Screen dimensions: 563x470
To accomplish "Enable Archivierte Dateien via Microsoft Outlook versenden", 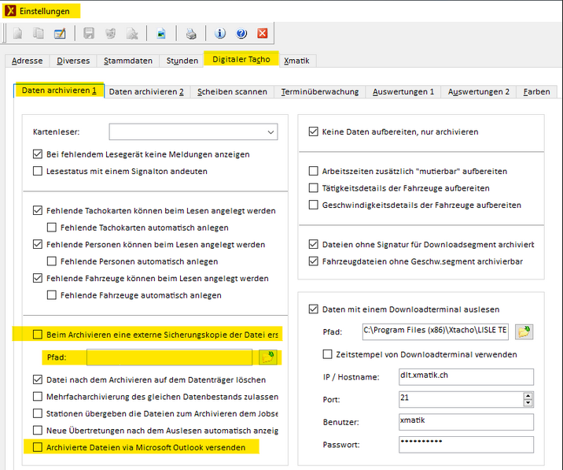I will click(38, 447).
